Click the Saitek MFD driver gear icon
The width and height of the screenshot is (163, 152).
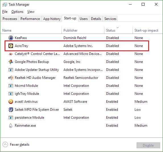point(11,110)
